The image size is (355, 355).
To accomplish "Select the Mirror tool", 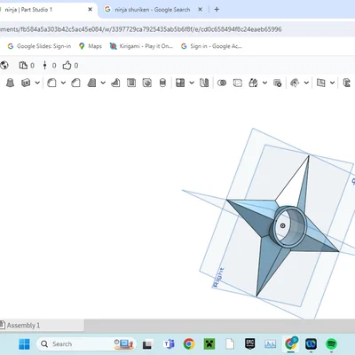I will coord(204,83).
